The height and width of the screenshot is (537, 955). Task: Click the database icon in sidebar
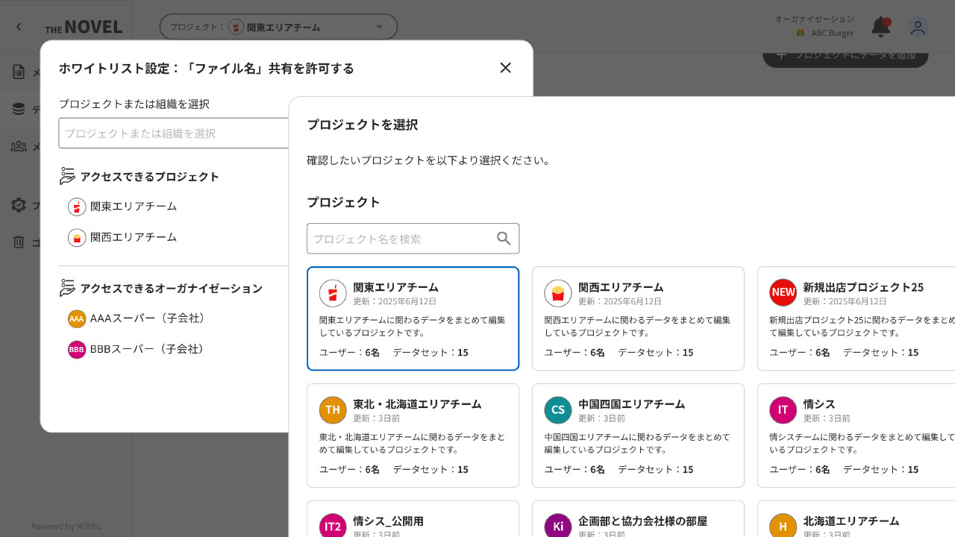tap(19, 109)
